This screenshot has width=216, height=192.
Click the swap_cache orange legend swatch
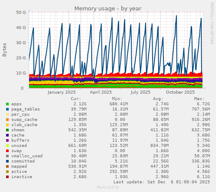click(7, 120)
